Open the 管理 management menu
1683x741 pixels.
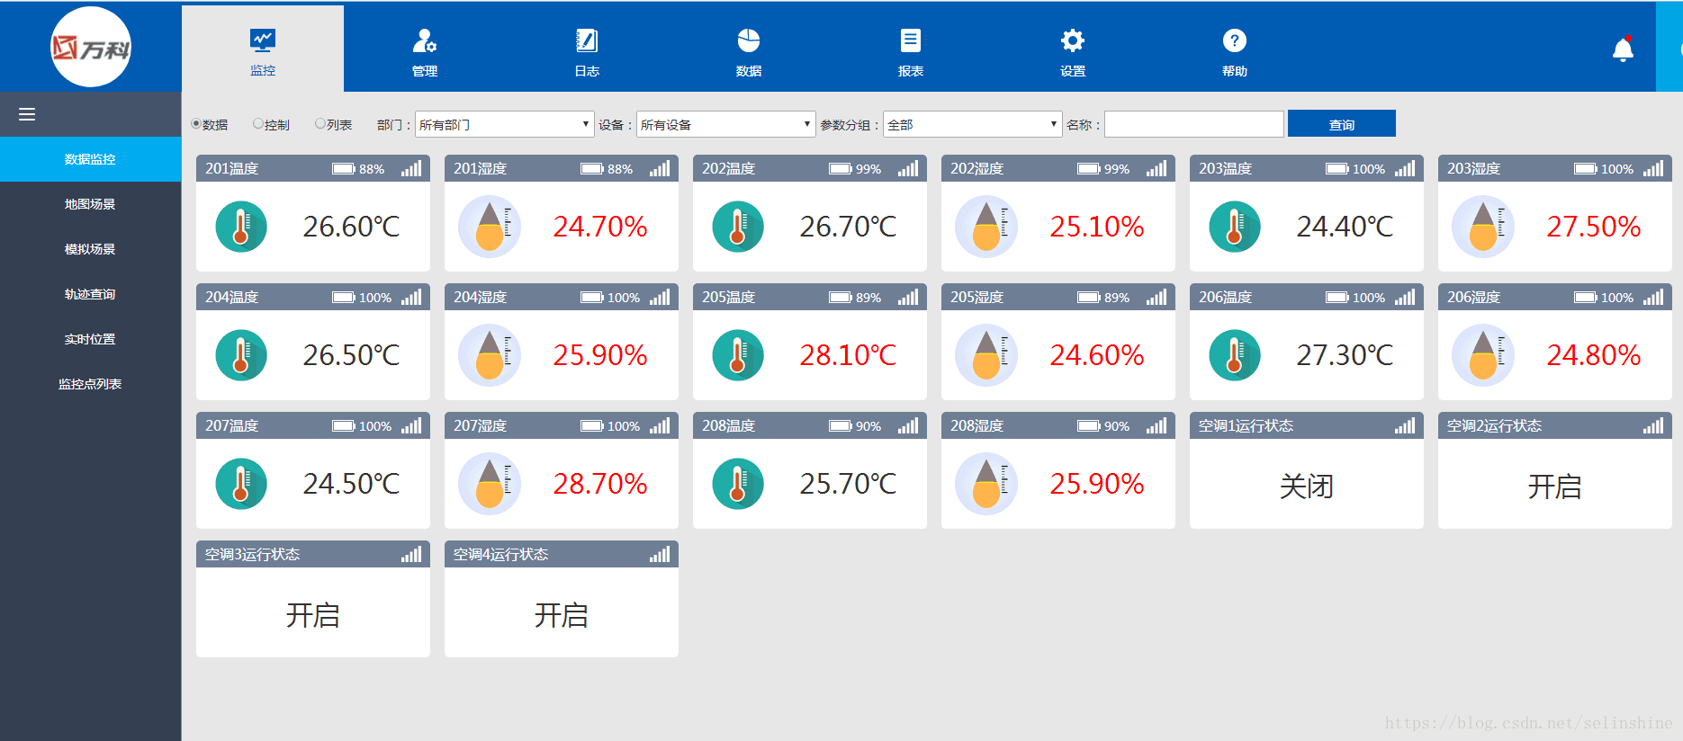click(x=425, y=52)
